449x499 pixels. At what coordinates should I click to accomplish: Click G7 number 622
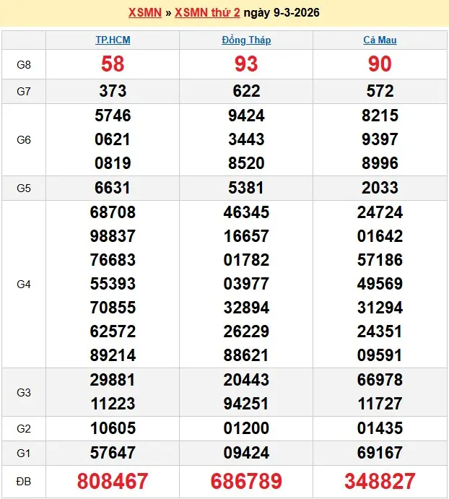click(246, 91)
